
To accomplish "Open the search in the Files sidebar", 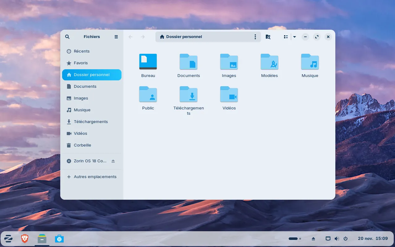I will pyautogui.click(x=67, y=37).
